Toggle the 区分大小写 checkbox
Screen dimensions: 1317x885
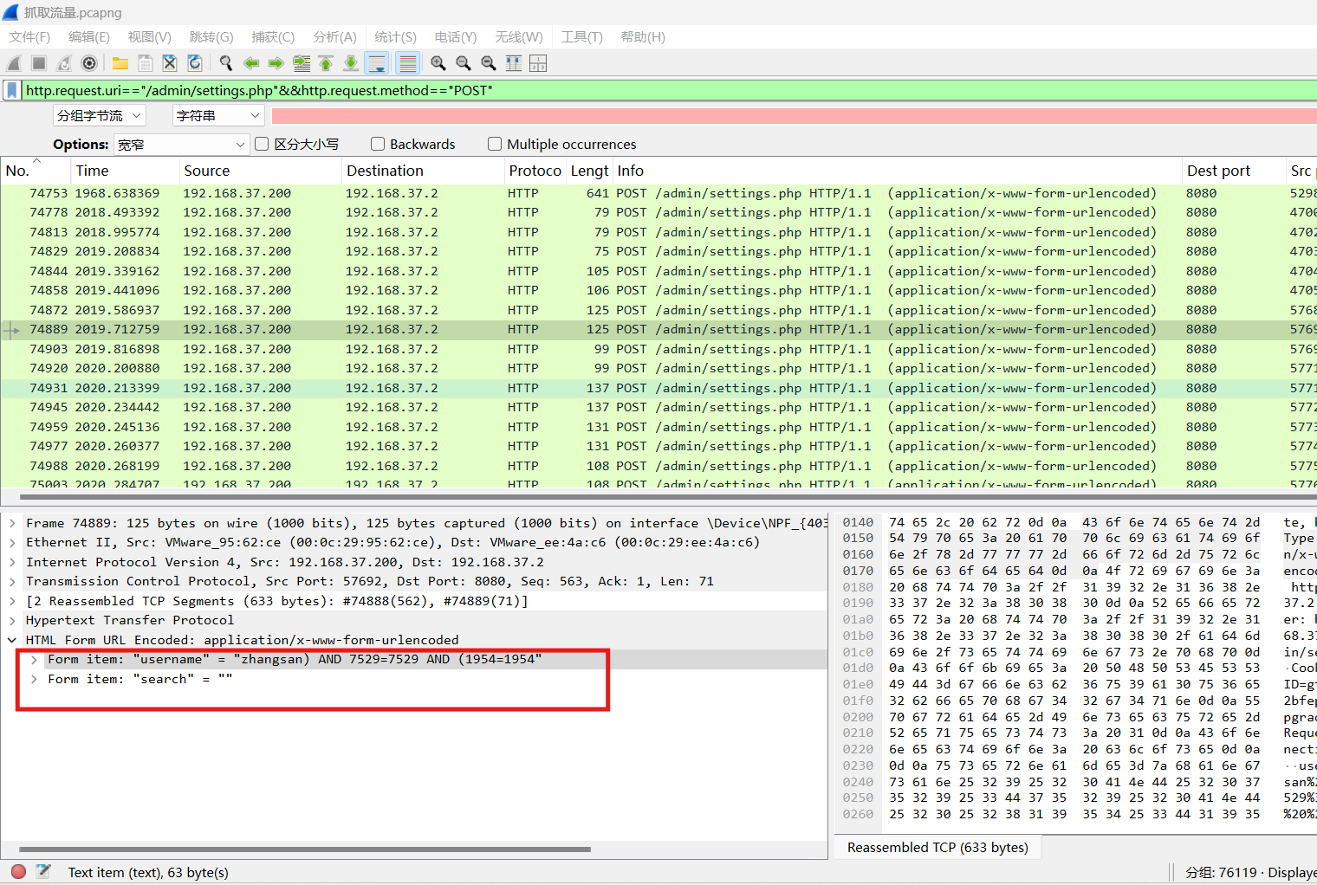262,144
